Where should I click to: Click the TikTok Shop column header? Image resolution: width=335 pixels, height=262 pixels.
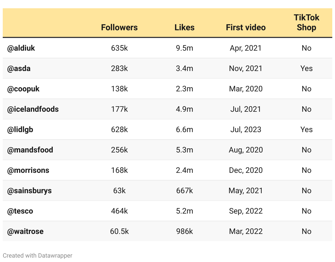306,23
